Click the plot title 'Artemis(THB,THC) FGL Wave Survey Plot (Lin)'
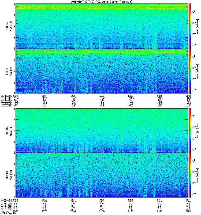 [x=102, y=2]
